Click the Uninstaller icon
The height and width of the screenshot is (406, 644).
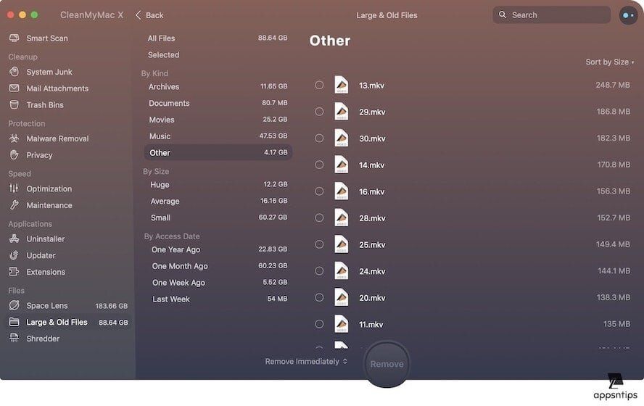click(x=14, y=239)
